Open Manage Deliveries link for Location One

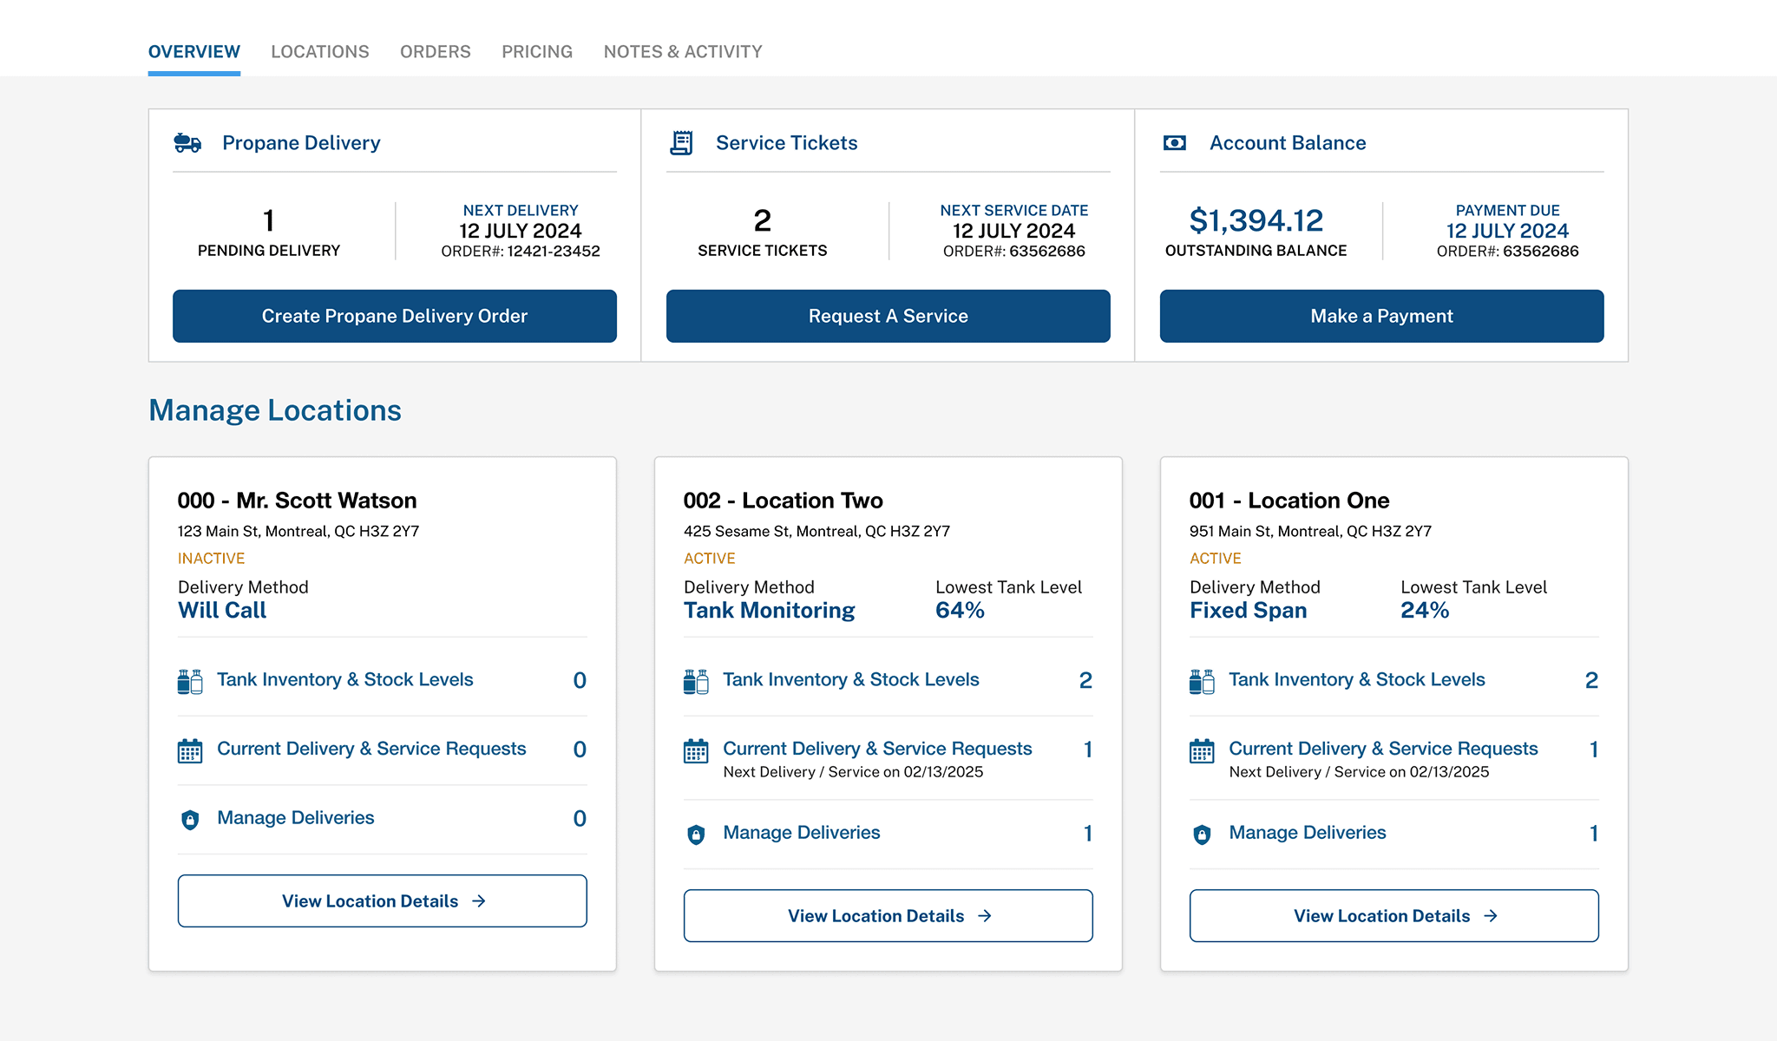click(x=1307, y=833)
